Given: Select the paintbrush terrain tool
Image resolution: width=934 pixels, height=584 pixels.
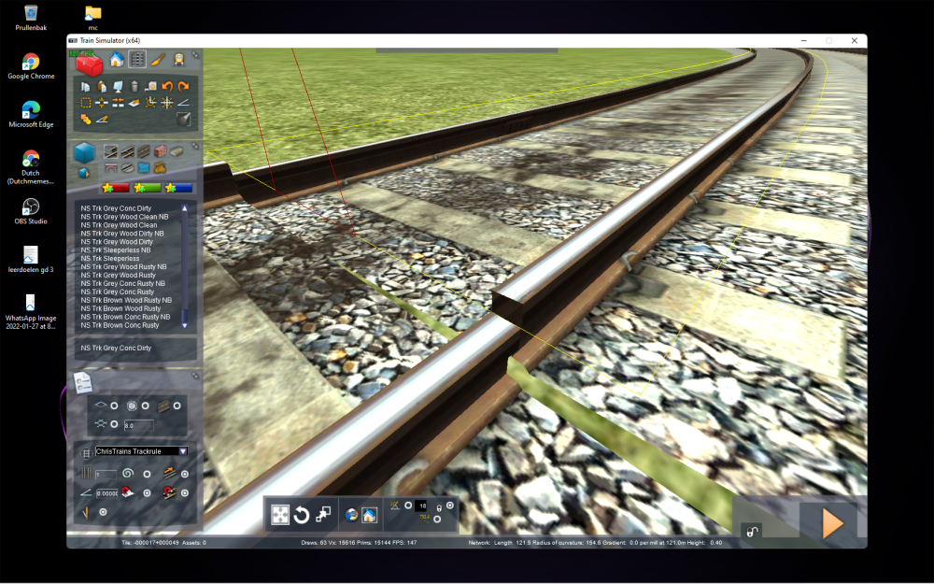Looking at the screenshot, I should [x=158, y=60].
